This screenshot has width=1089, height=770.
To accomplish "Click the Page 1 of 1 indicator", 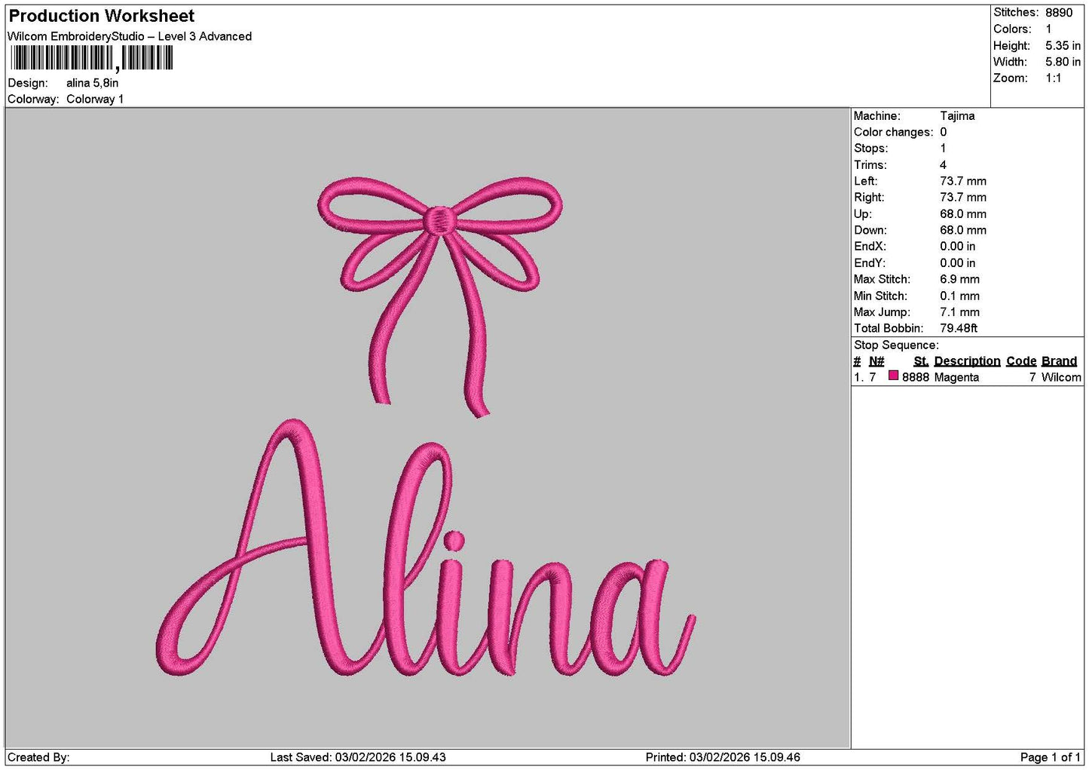I will point(1050,757).
